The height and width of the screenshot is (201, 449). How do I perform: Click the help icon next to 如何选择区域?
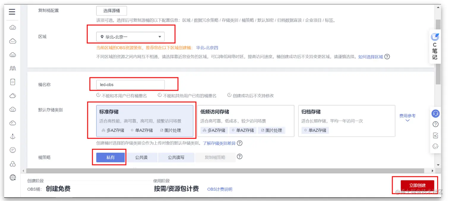click(387, 56)
